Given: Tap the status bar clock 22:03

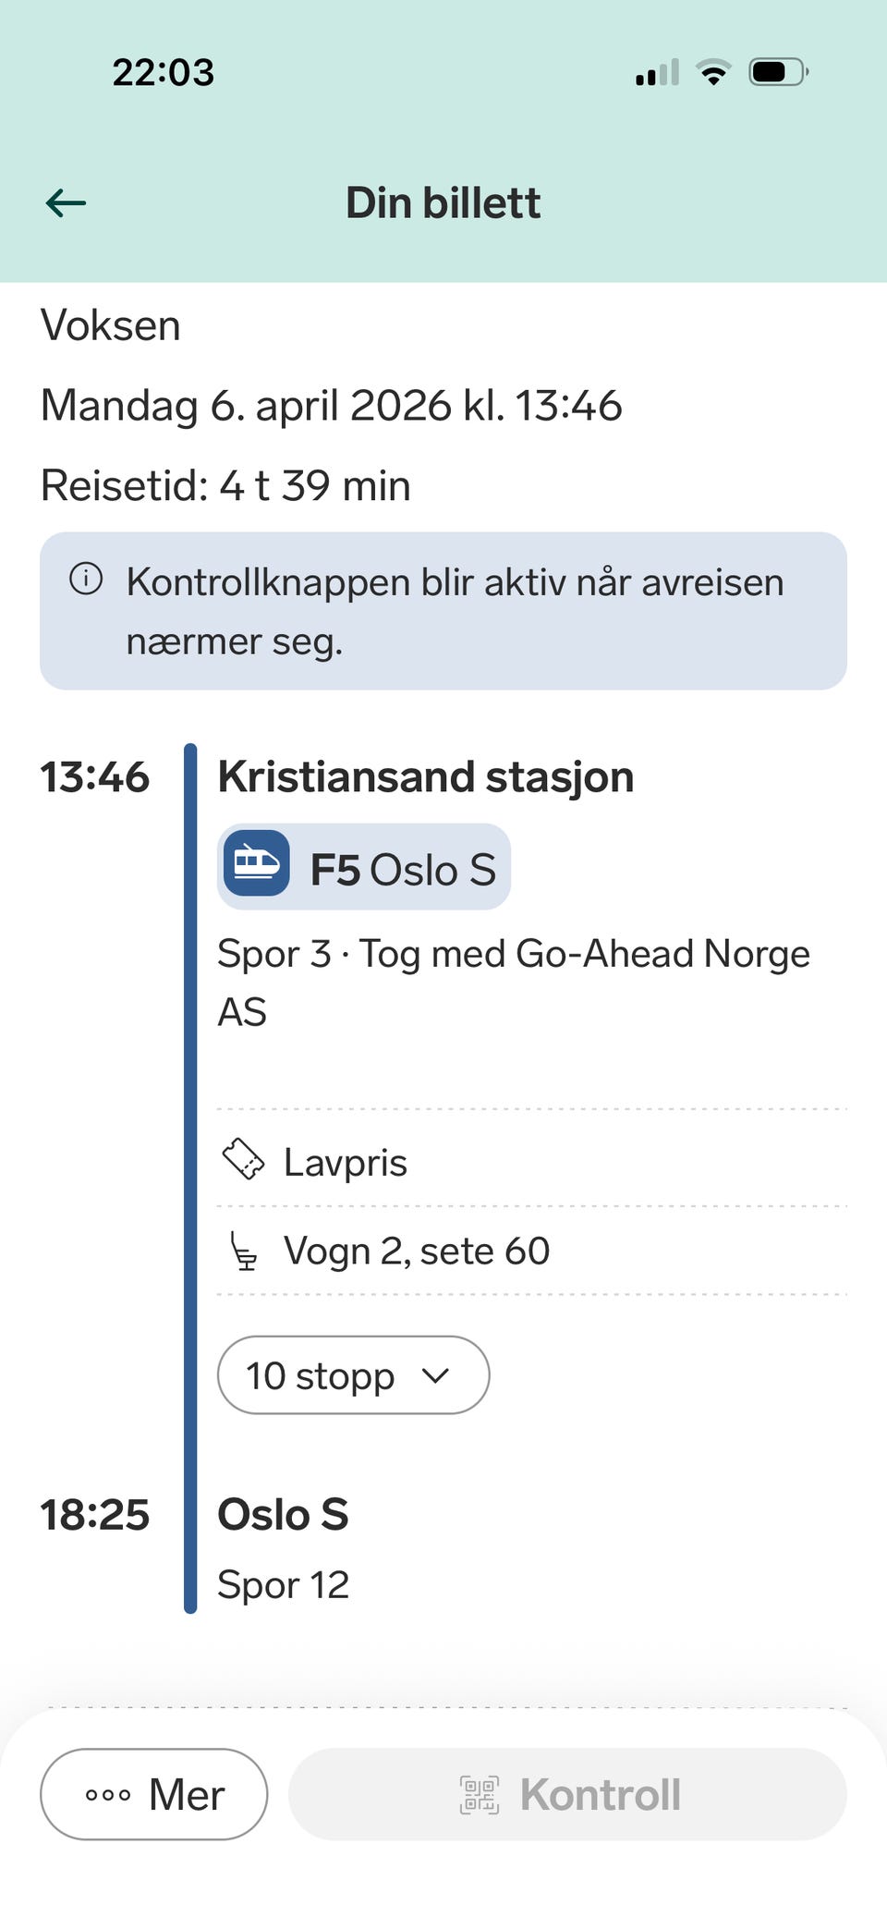Looking at the screenshot, I should click(164, 72).
